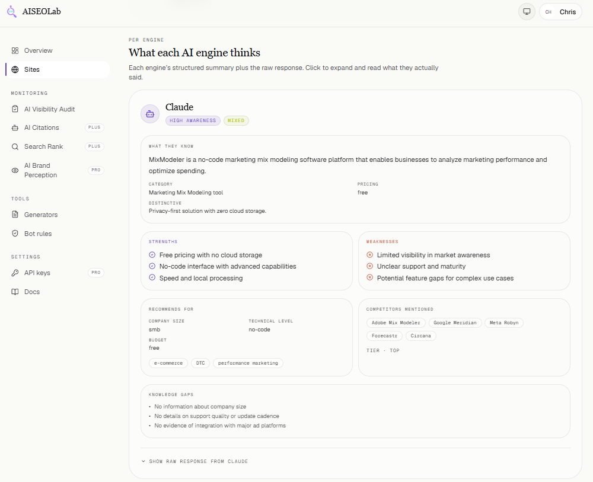Click check icon beside Free pricing strength
The image size is (593, 482).
click(152, 255)
